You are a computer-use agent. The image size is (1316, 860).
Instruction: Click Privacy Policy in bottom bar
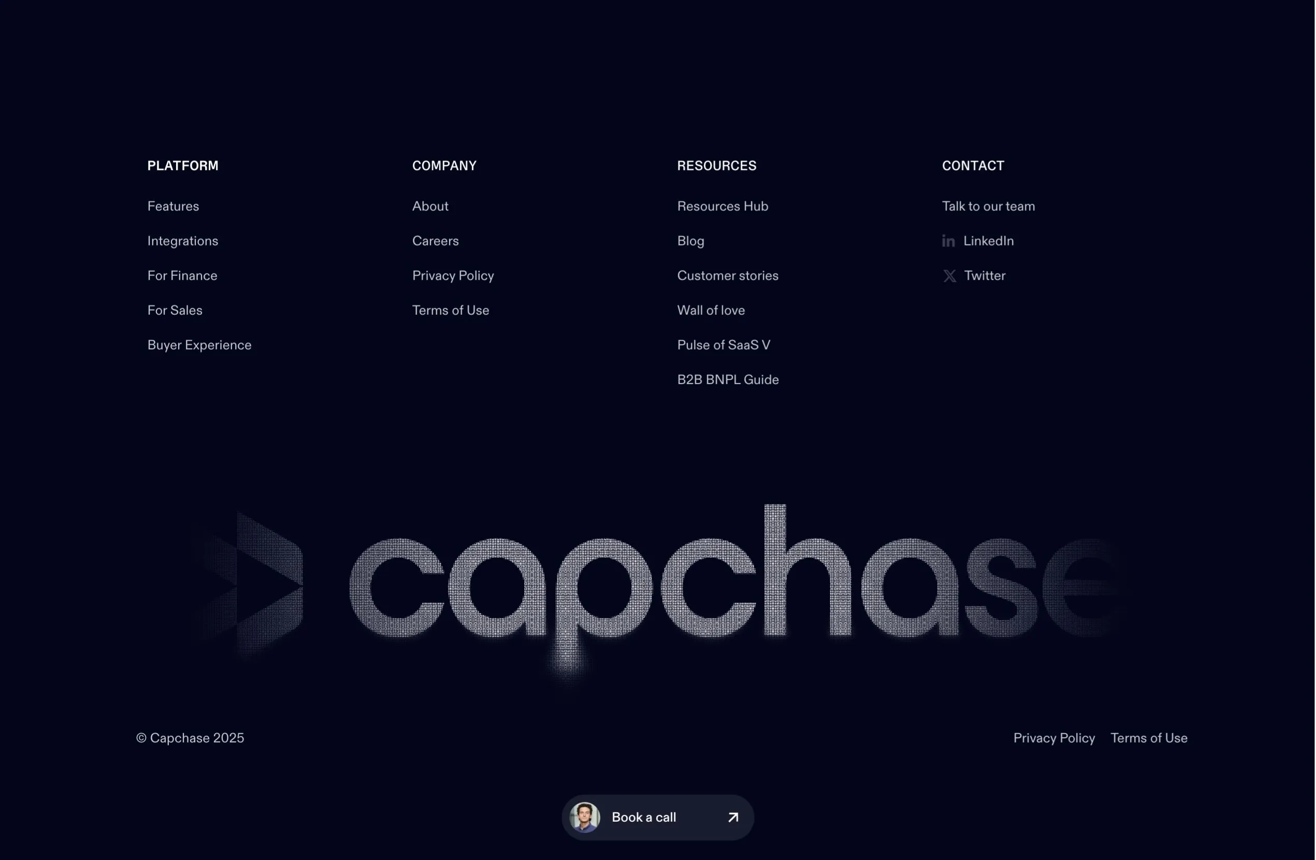[1054, 738]
